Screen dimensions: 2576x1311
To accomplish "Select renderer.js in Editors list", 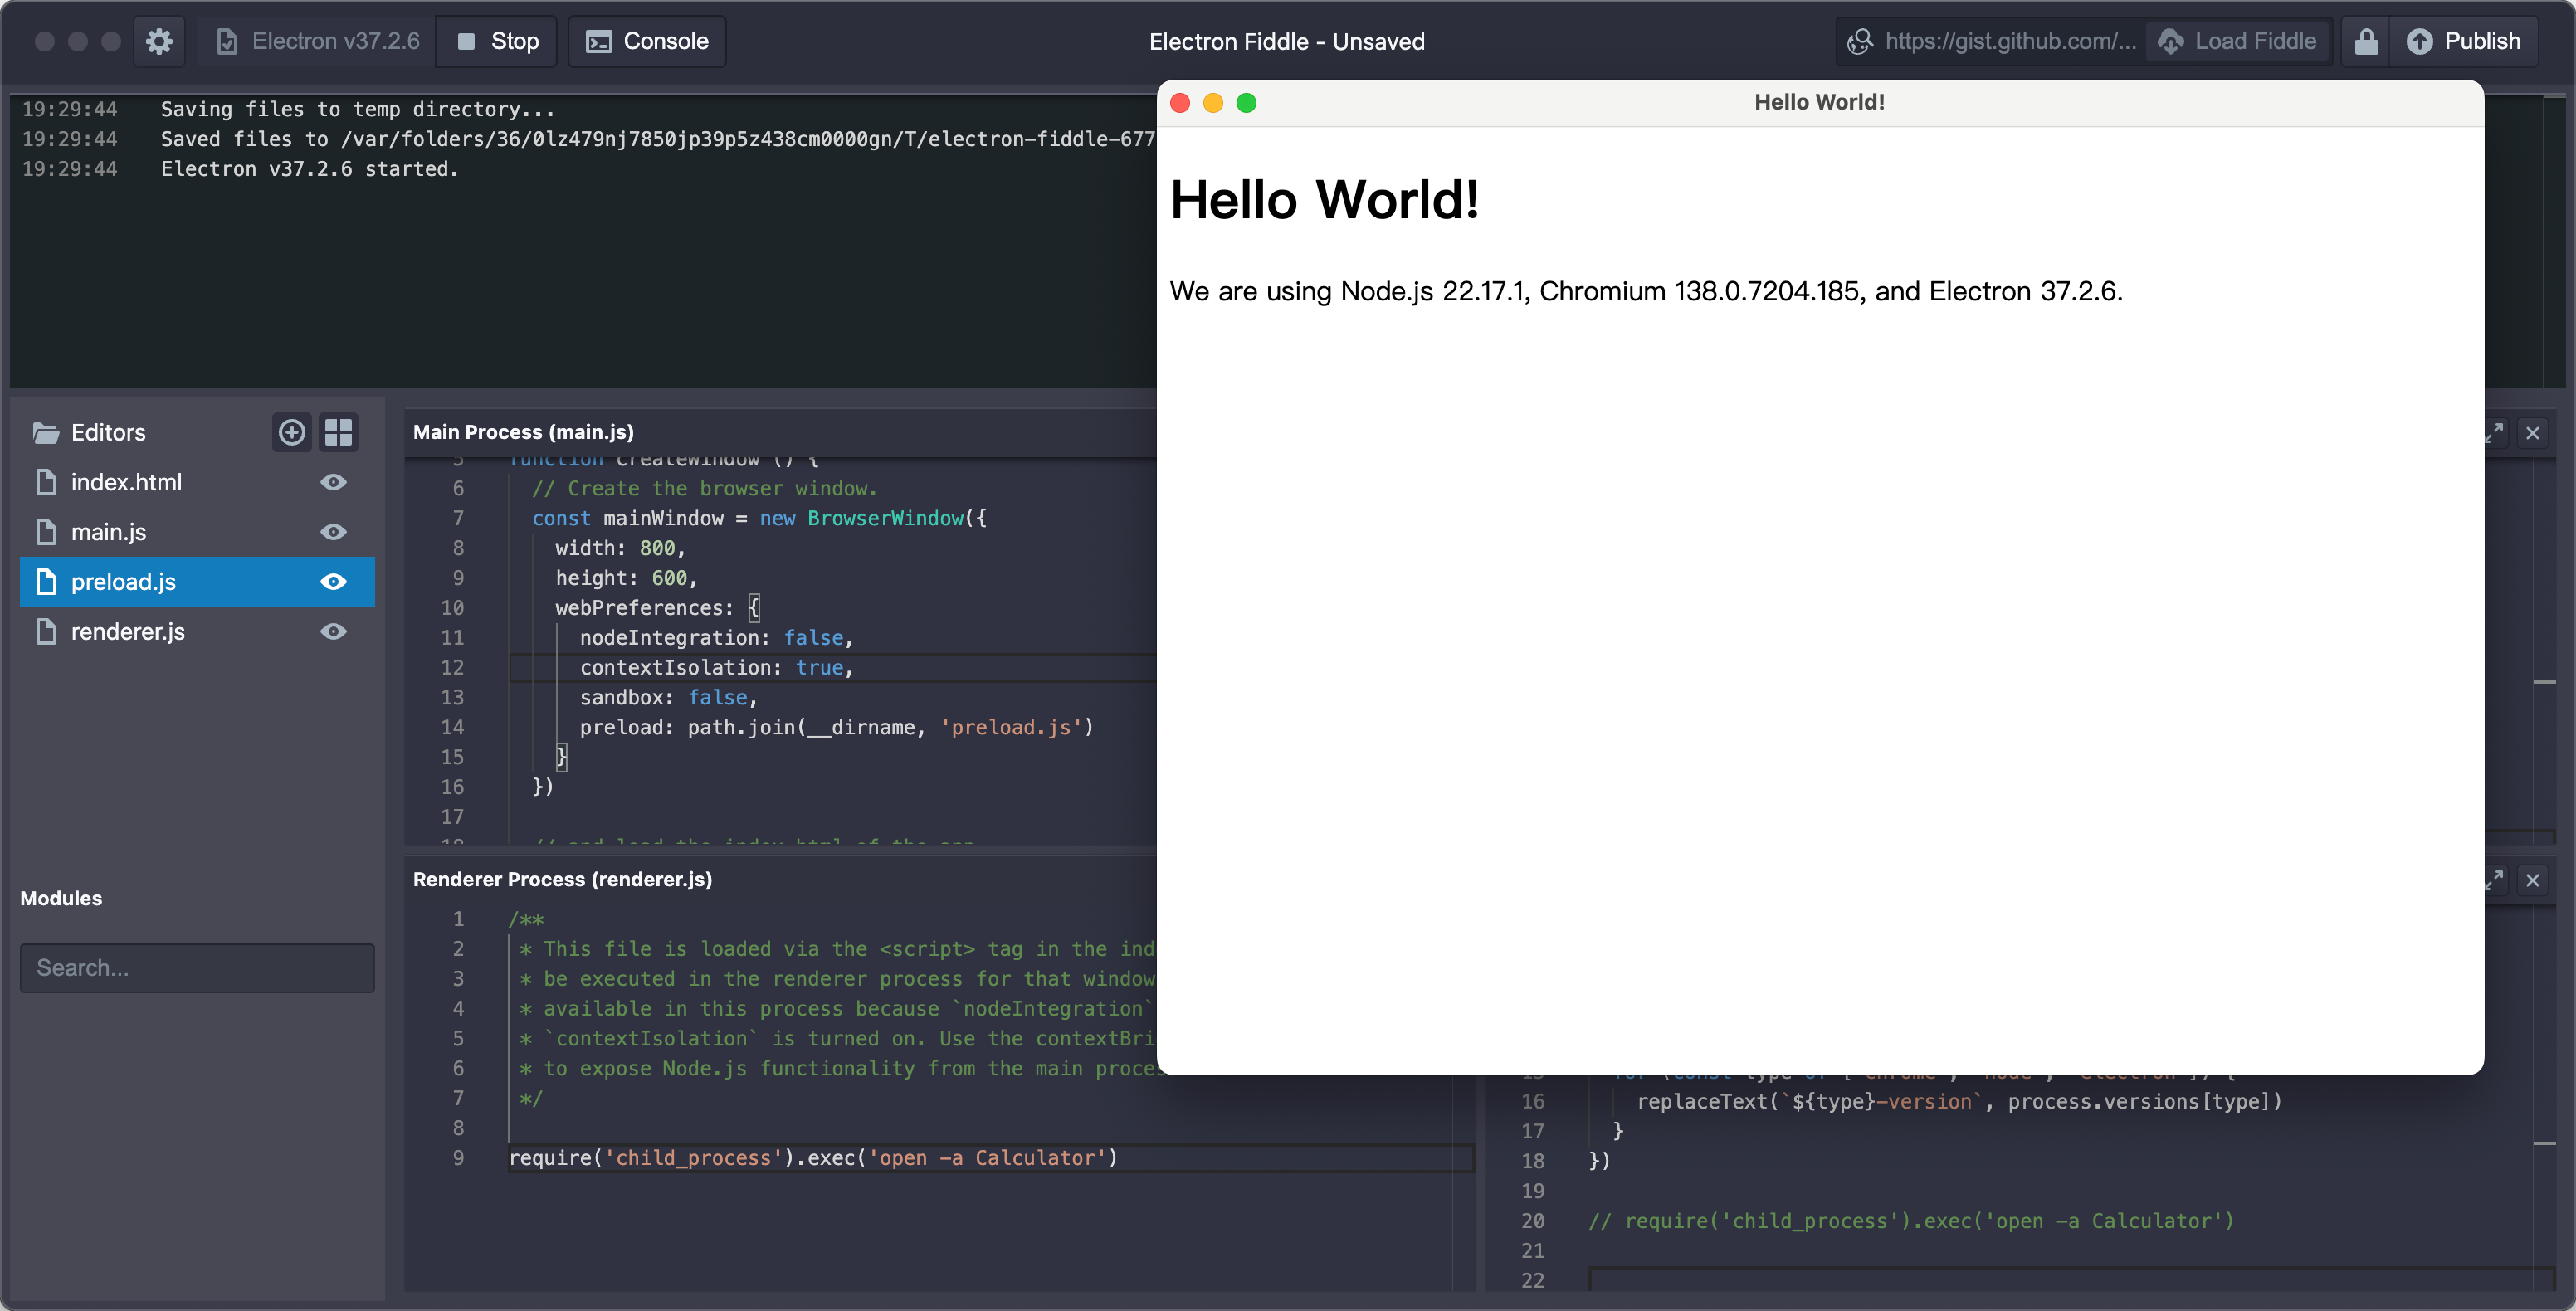I will pyautogui.click(x=197, y=632).
